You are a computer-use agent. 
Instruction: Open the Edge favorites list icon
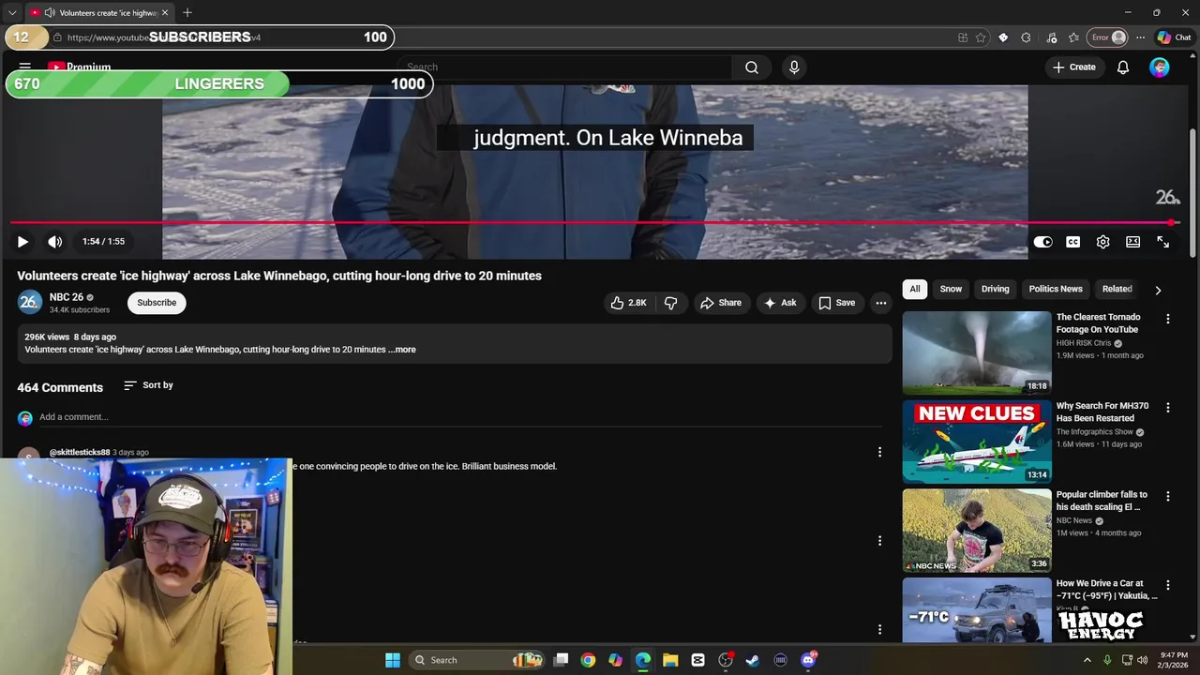pyautogui.click(x=1073, y=37)
